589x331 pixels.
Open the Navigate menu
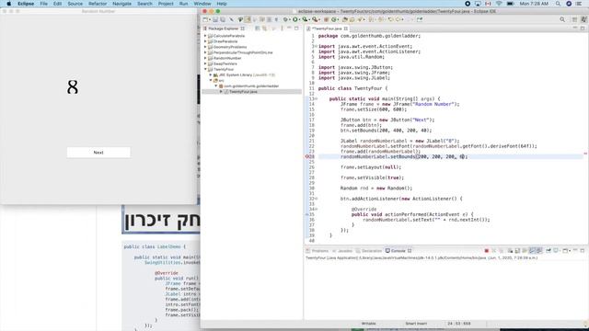click(122, 4)
